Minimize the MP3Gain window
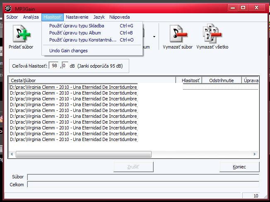This screenshot has height=202, width=270. click(233, 7)
